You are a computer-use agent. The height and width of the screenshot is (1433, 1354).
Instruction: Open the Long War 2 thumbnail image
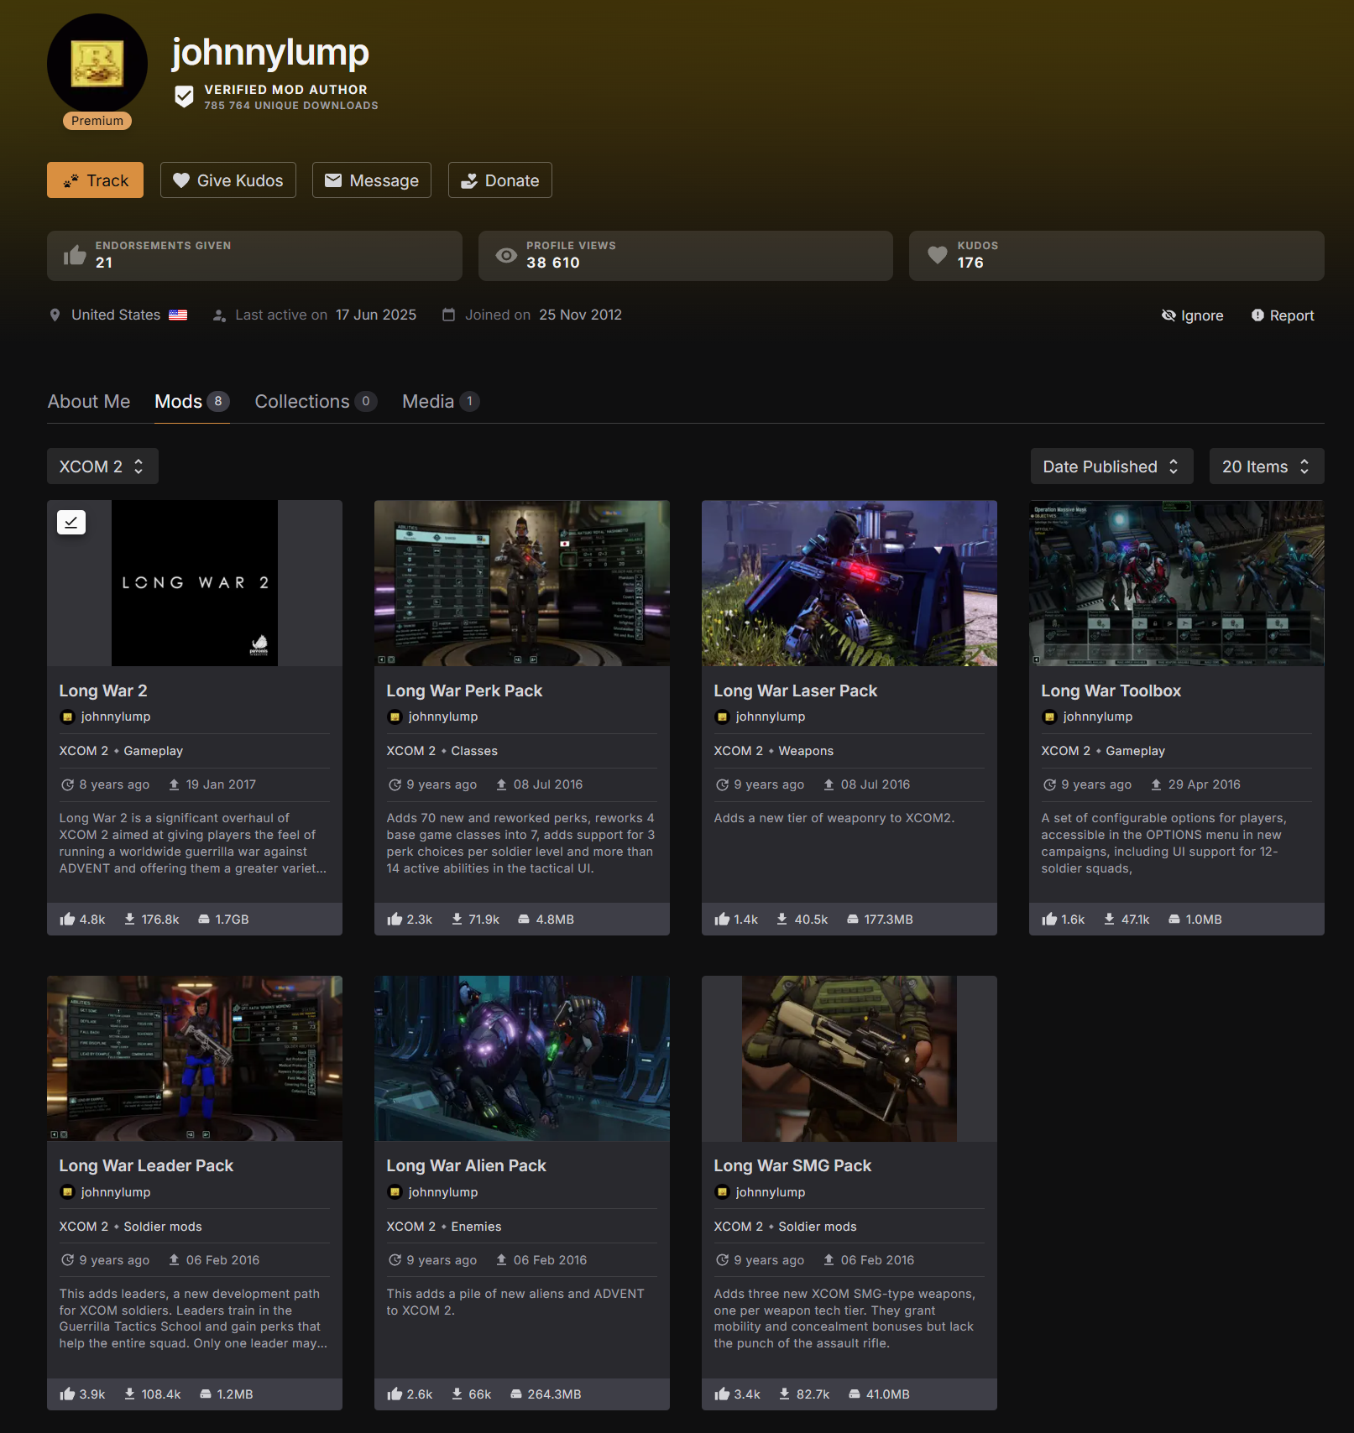pyautogui.click(x=195, y=583)
